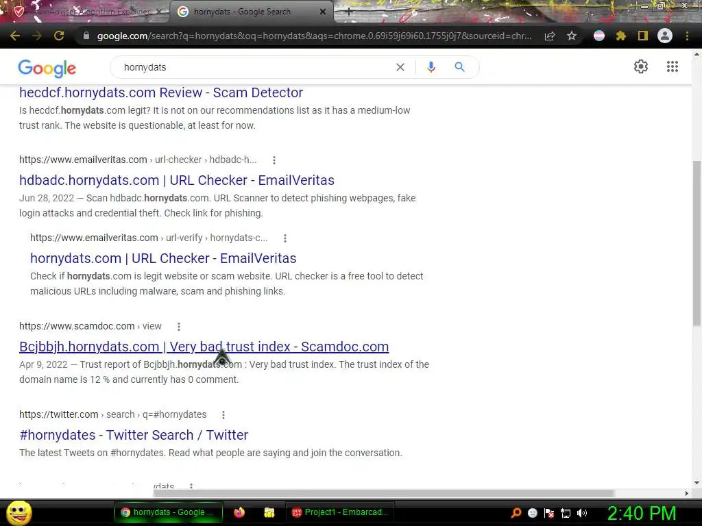The width and height of the screenshot is (702, 526).
Task: Select the hornydats - Google Search tab
Action: click(x=251, y=12)
